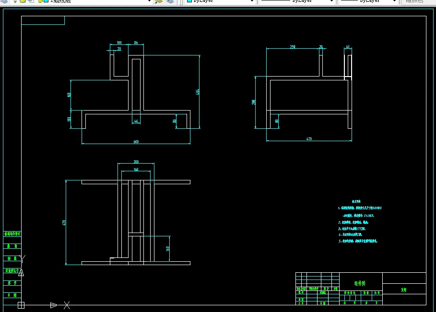Viewport: 436px width, 312px height.
Task: Click the 288 vertical dimension of side view
Action: pyautogui.click(x=254, y=102)
